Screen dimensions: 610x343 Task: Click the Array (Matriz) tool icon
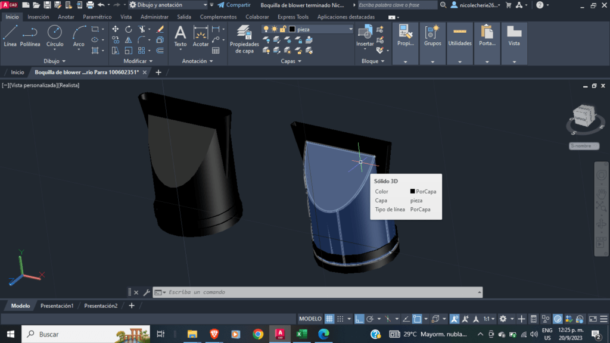pyautogui.click(x=142, y=51)
